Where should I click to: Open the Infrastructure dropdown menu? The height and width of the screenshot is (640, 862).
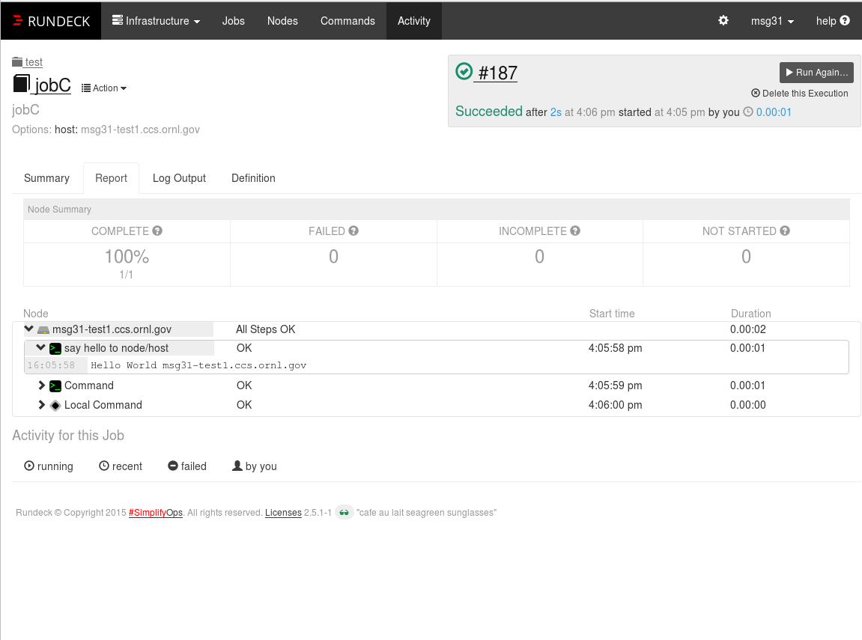pyautogui.click(x=156, y=21)
